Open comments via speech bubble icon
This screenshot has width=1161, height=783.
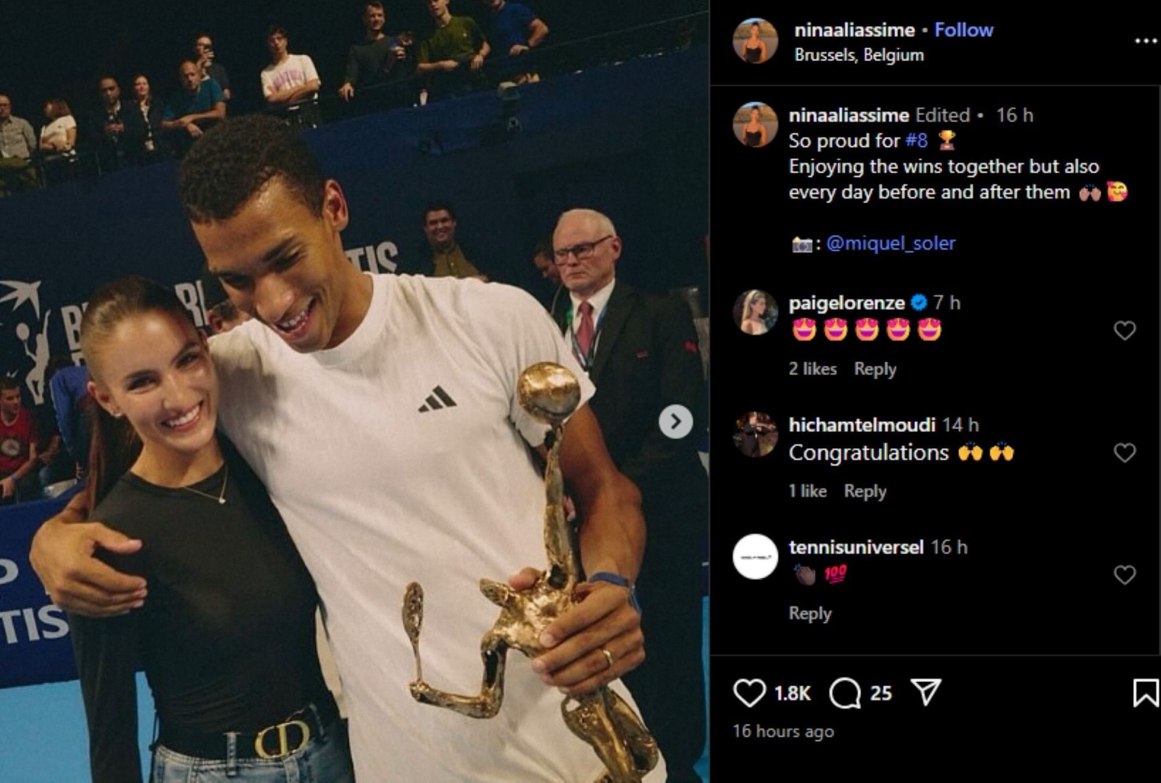845,693
